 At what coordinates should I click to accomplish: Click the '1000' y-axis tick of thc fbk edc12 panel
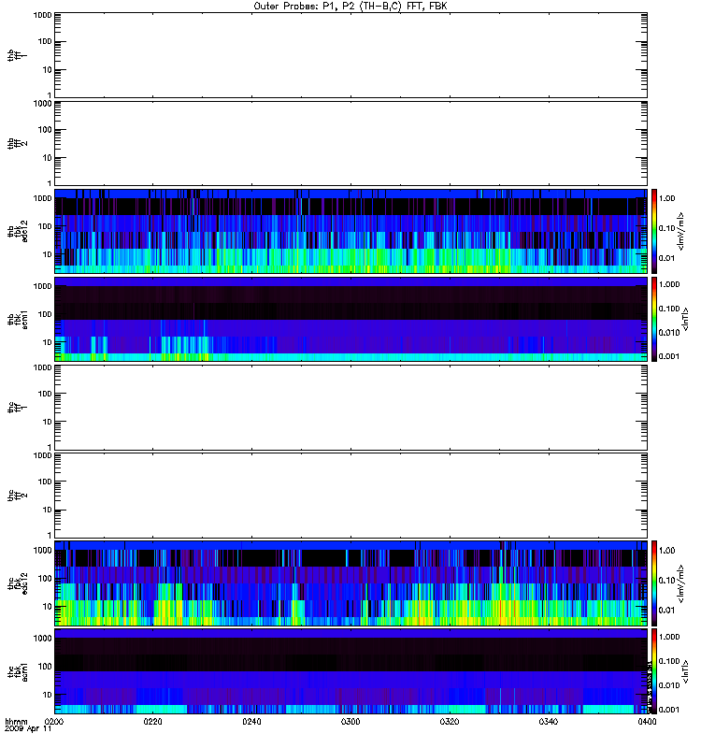(x=42, y=551)
